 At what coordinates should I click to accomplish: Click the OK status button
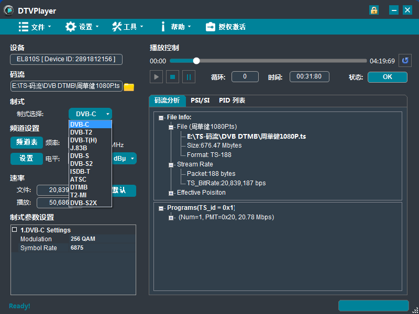point(388,77)
